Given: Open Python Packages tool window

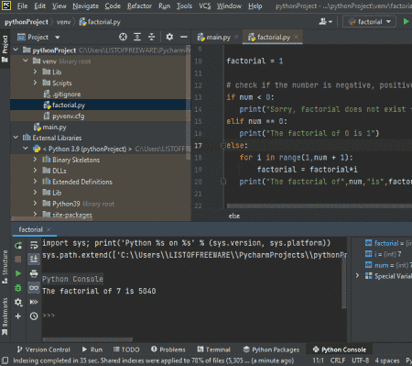Looking at the screenshot, I should [x=271, y=349].
